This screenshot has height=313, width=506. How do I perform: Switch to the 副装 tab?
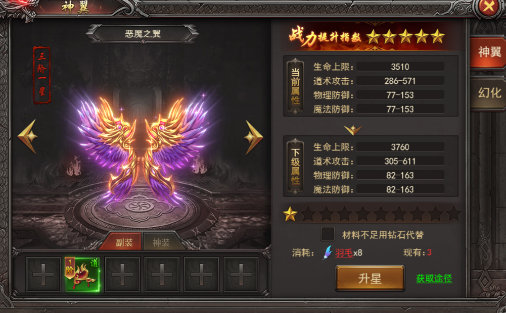point(124,242)
